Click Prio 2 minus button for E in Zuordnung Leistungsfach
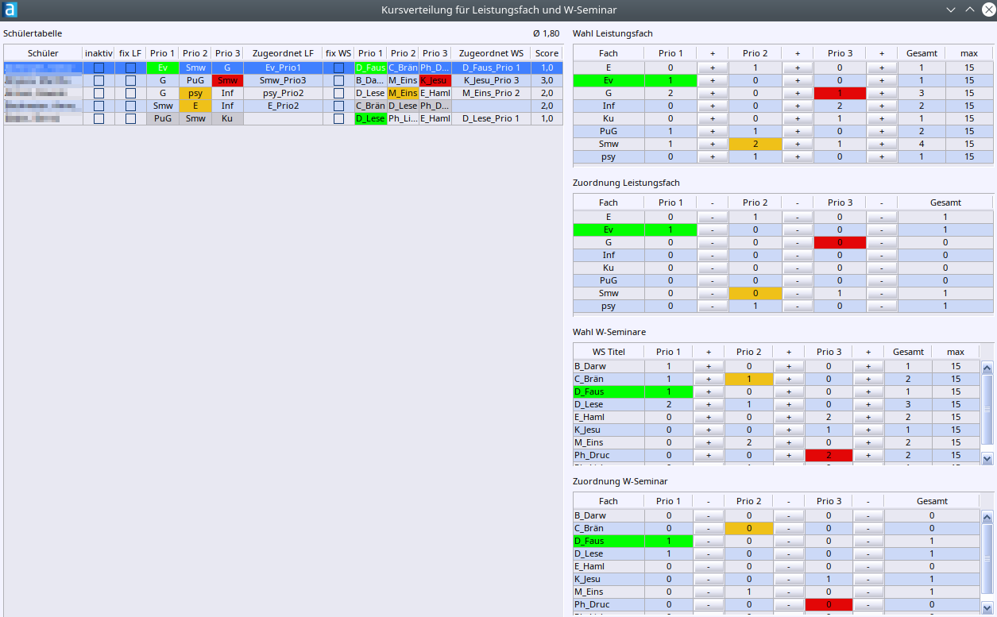This screenshot has height=617, width=997. (x=797, y=217)
